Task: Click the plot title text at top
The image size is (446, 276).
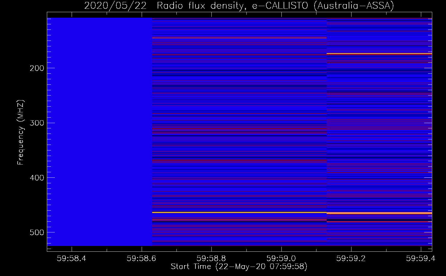Action: [239, 6]
